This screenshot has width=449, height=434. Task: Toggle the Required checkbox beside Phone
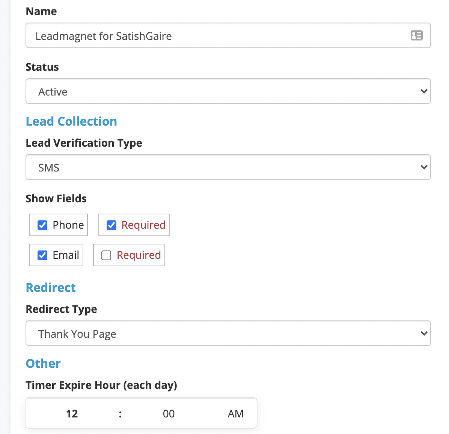pos(111,225)
